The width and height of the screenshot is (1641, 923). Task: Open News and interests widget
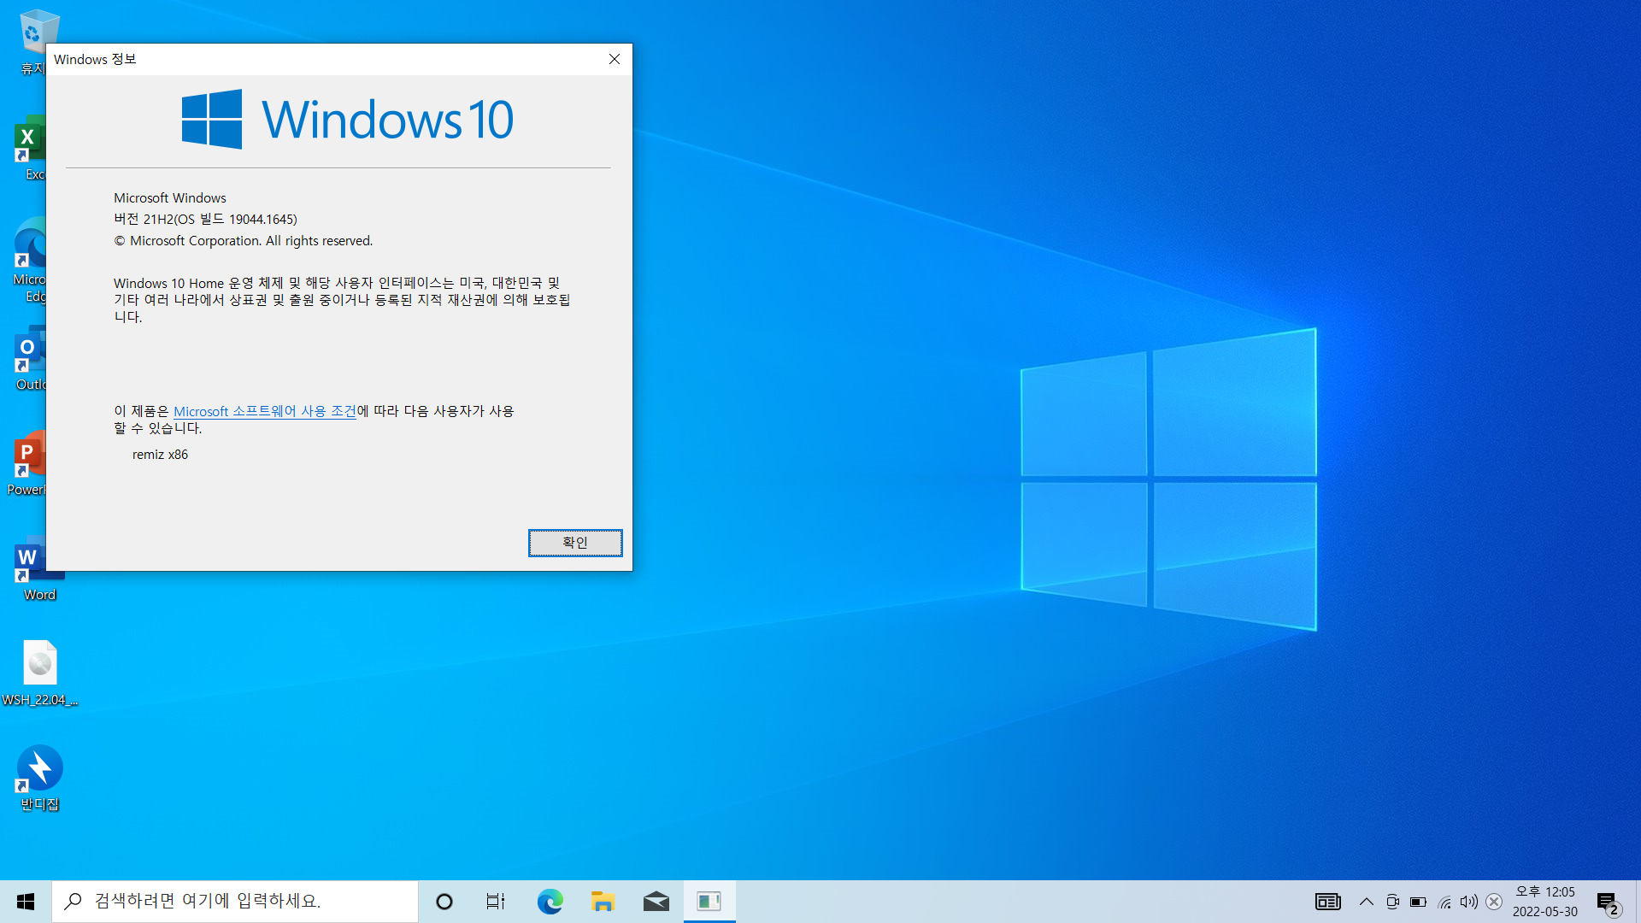click(1328, 902)
